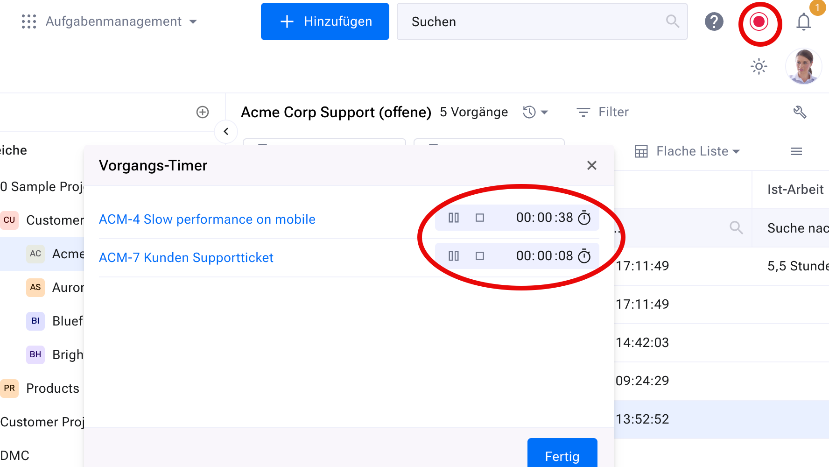This screenshot has height=467, width=829.
Task: Open the ACM-4 Slow performance on mobile task
Action: (207, 219)
